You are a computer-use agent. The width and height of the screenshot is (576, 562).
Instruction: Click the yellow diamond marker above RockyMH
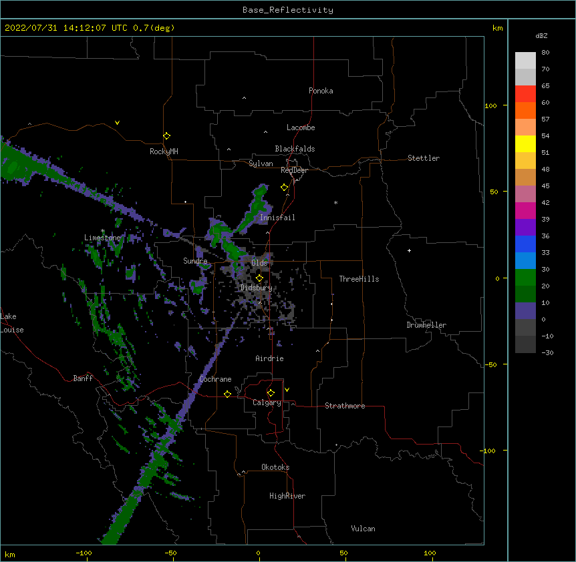tap(166, 136)
